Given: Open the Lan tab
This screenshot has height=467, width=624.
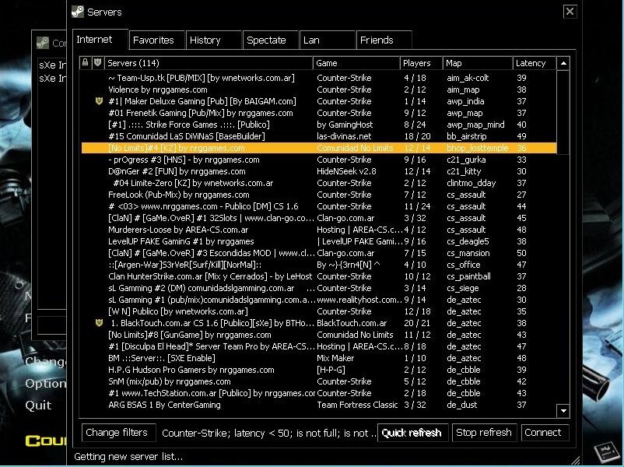Looking at the screenshot, I should (x=328, y=40).
